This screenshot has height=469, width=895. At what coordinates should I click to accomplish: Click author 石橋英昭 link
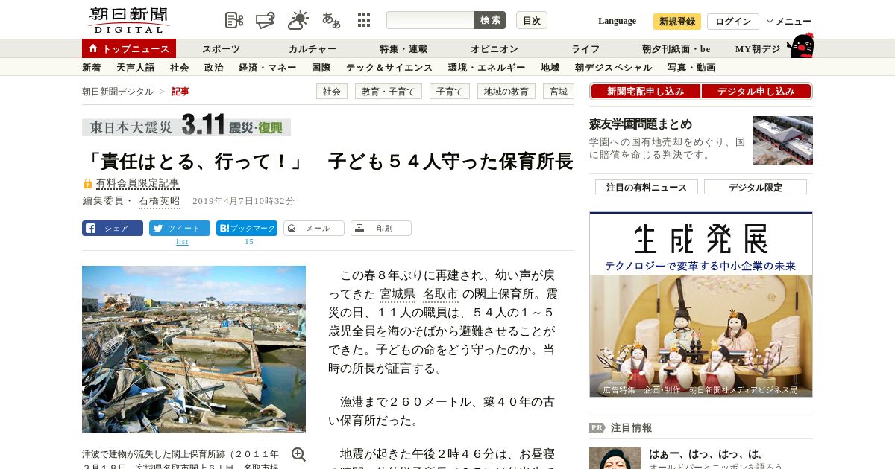pyautogui.click(x=160, y=201)
